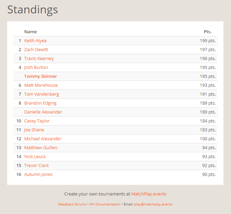Select Brandon Edging from the list
Image resolution: width=231 pixels, height=214 pixels.
point(40,103)
